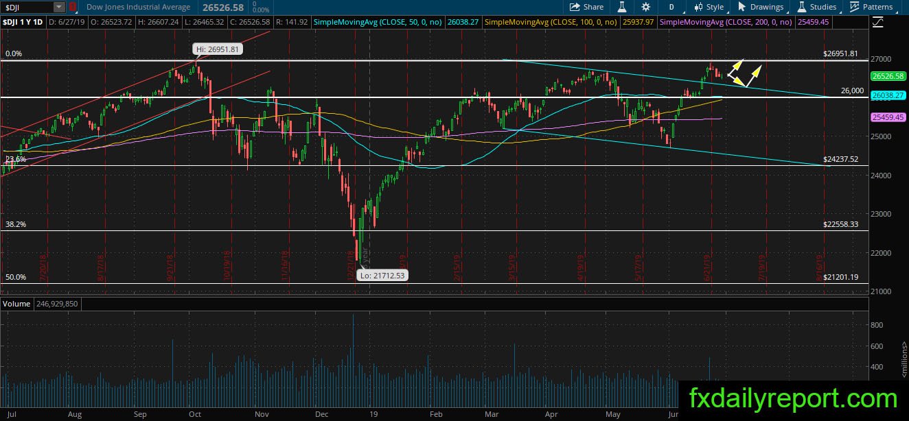Image resolution: width=909 pixels, height=421 pixels.
Task: Click the Hi: 26951.81 price marker
Action: pos(216,49)
